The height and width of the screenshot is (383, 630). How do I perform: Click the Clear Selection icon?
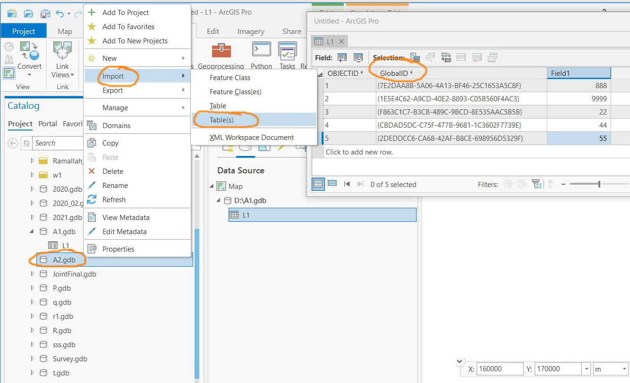coord(461,57)
